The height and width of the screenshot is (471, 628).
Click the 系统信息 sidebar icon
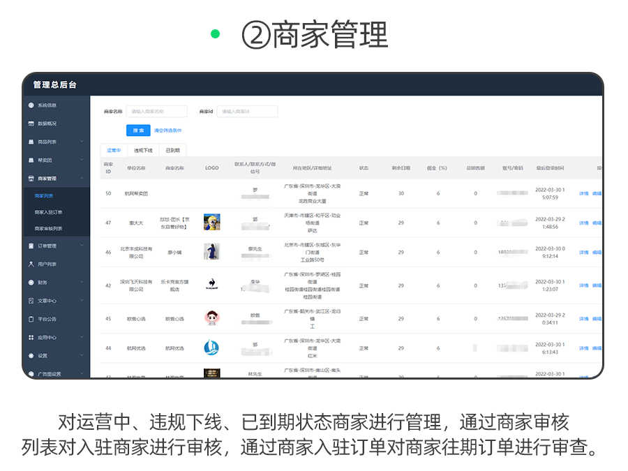pyautogui.click(x=31, y=105)
